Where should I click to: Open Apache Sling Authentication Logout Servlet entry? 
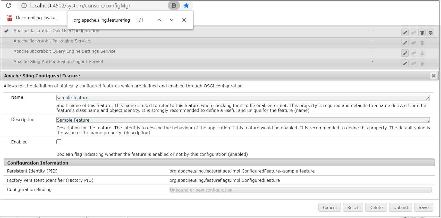58,61
